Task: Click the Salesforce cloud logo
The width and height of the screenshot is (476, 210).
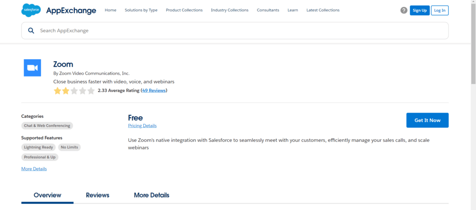Action: (31, 10)
